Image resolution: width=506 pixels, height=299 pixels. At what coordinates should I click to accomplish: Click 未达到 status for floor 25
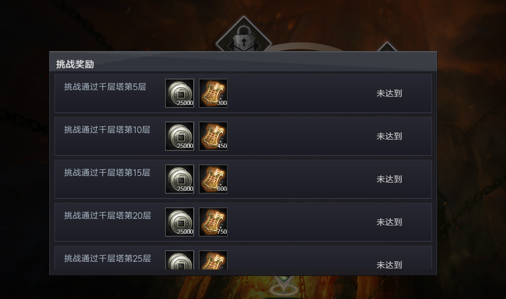coord(389,265)
